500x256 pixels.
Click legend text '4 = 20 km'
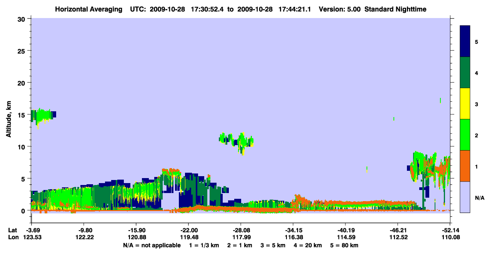tap(308, 245)
